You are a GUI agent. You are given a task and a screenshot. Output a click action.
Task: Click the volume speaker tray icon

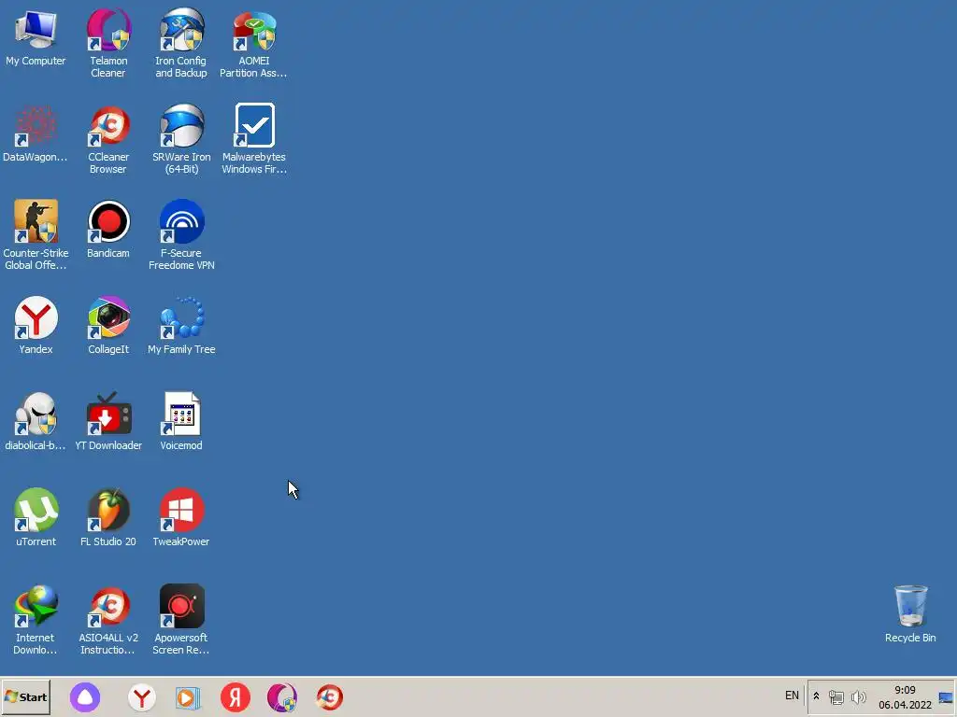[858, 696]
